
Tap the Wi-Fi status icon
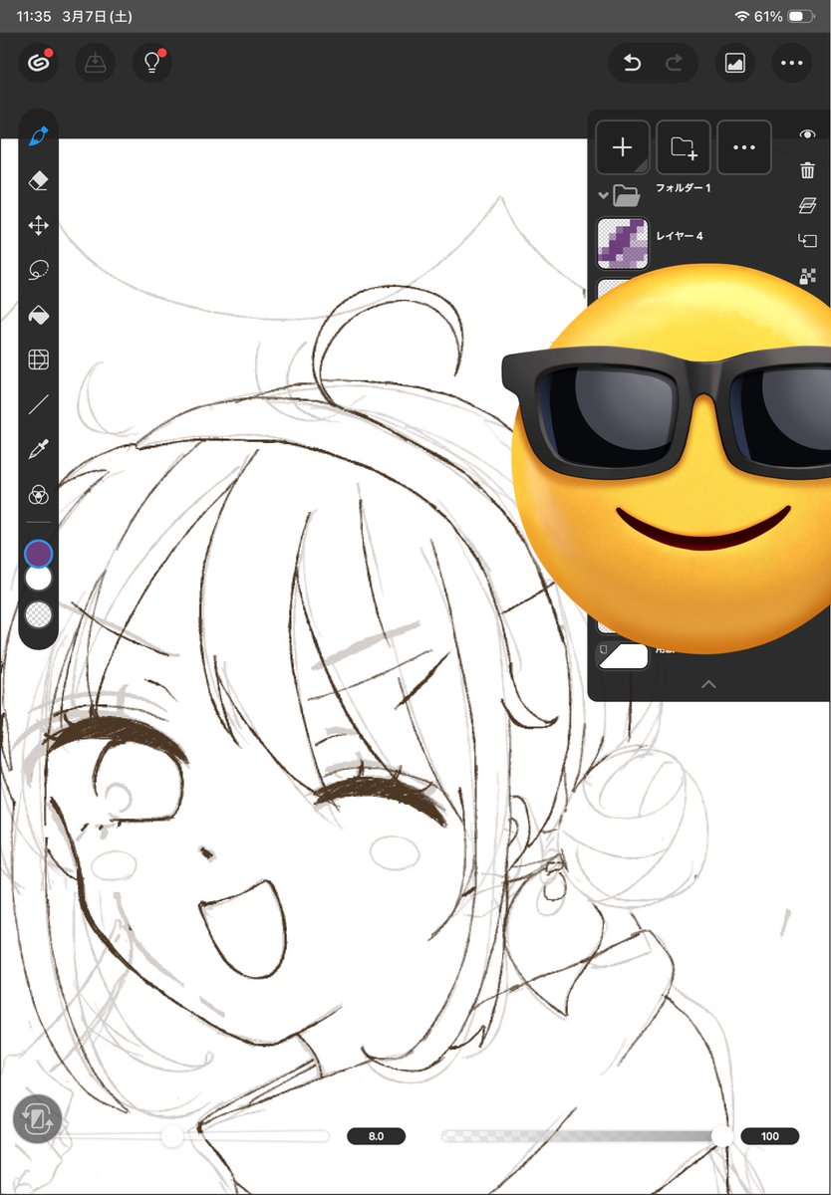[741, 17]
